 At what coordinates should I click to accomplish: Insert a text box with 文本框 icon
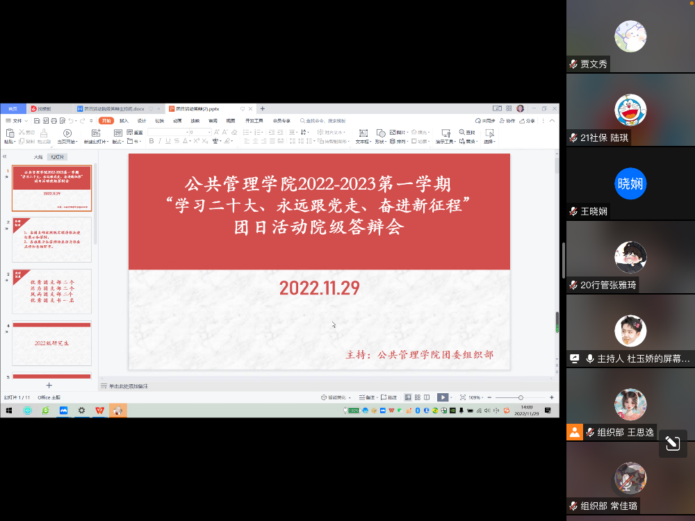(362, 133)
